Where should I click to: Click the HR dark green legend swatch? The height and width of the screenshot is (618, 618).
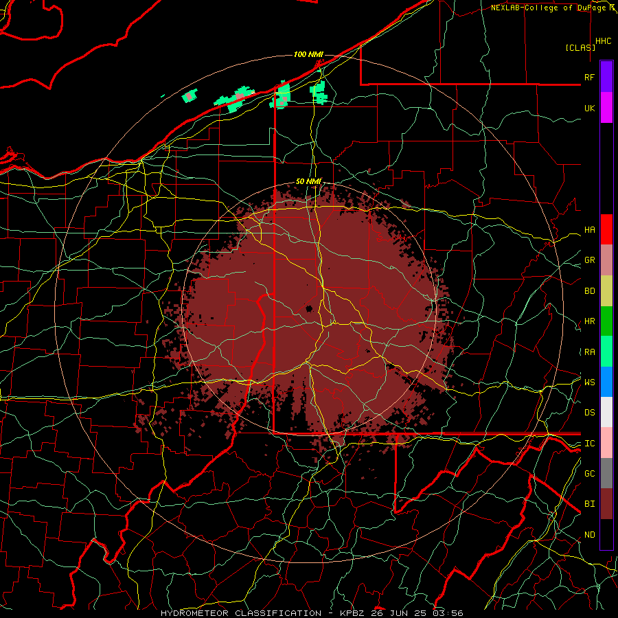click(x=606, y=321)
